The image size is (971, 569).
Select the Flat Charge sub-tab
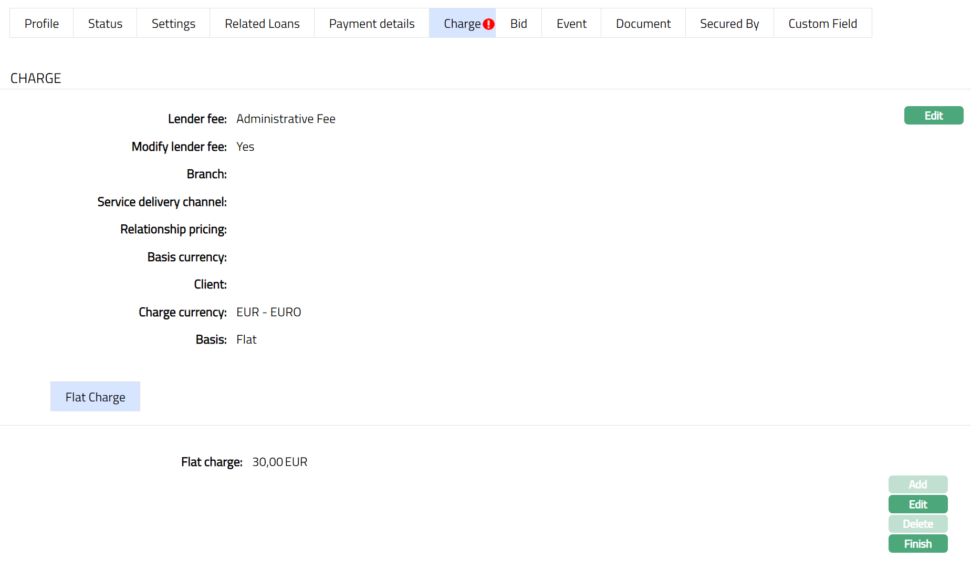pyautogui.click(x=95, y=397)
